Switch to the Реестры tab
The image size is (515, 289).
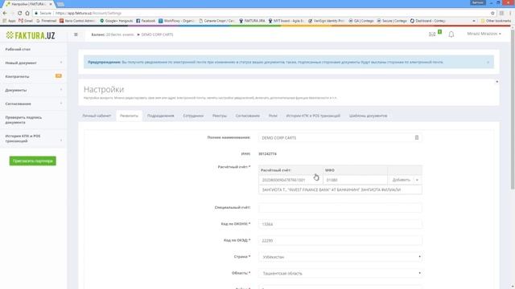[220, 116]
